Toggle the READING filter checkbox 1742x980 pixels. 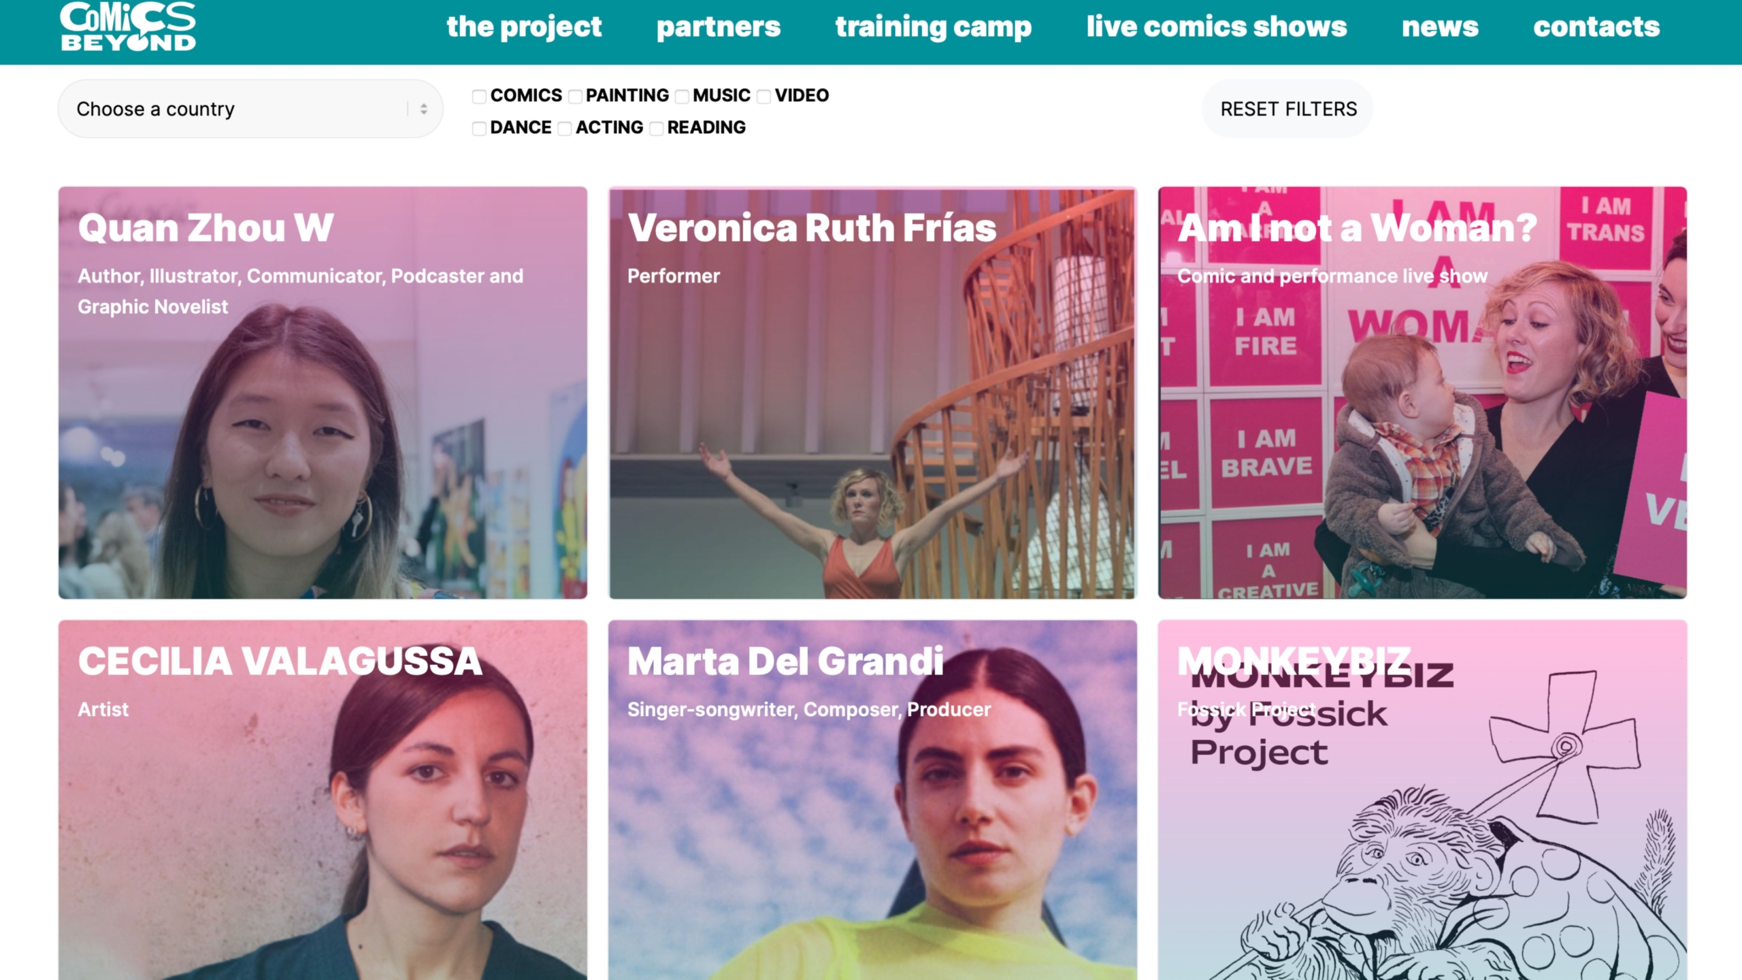point(656,128)
